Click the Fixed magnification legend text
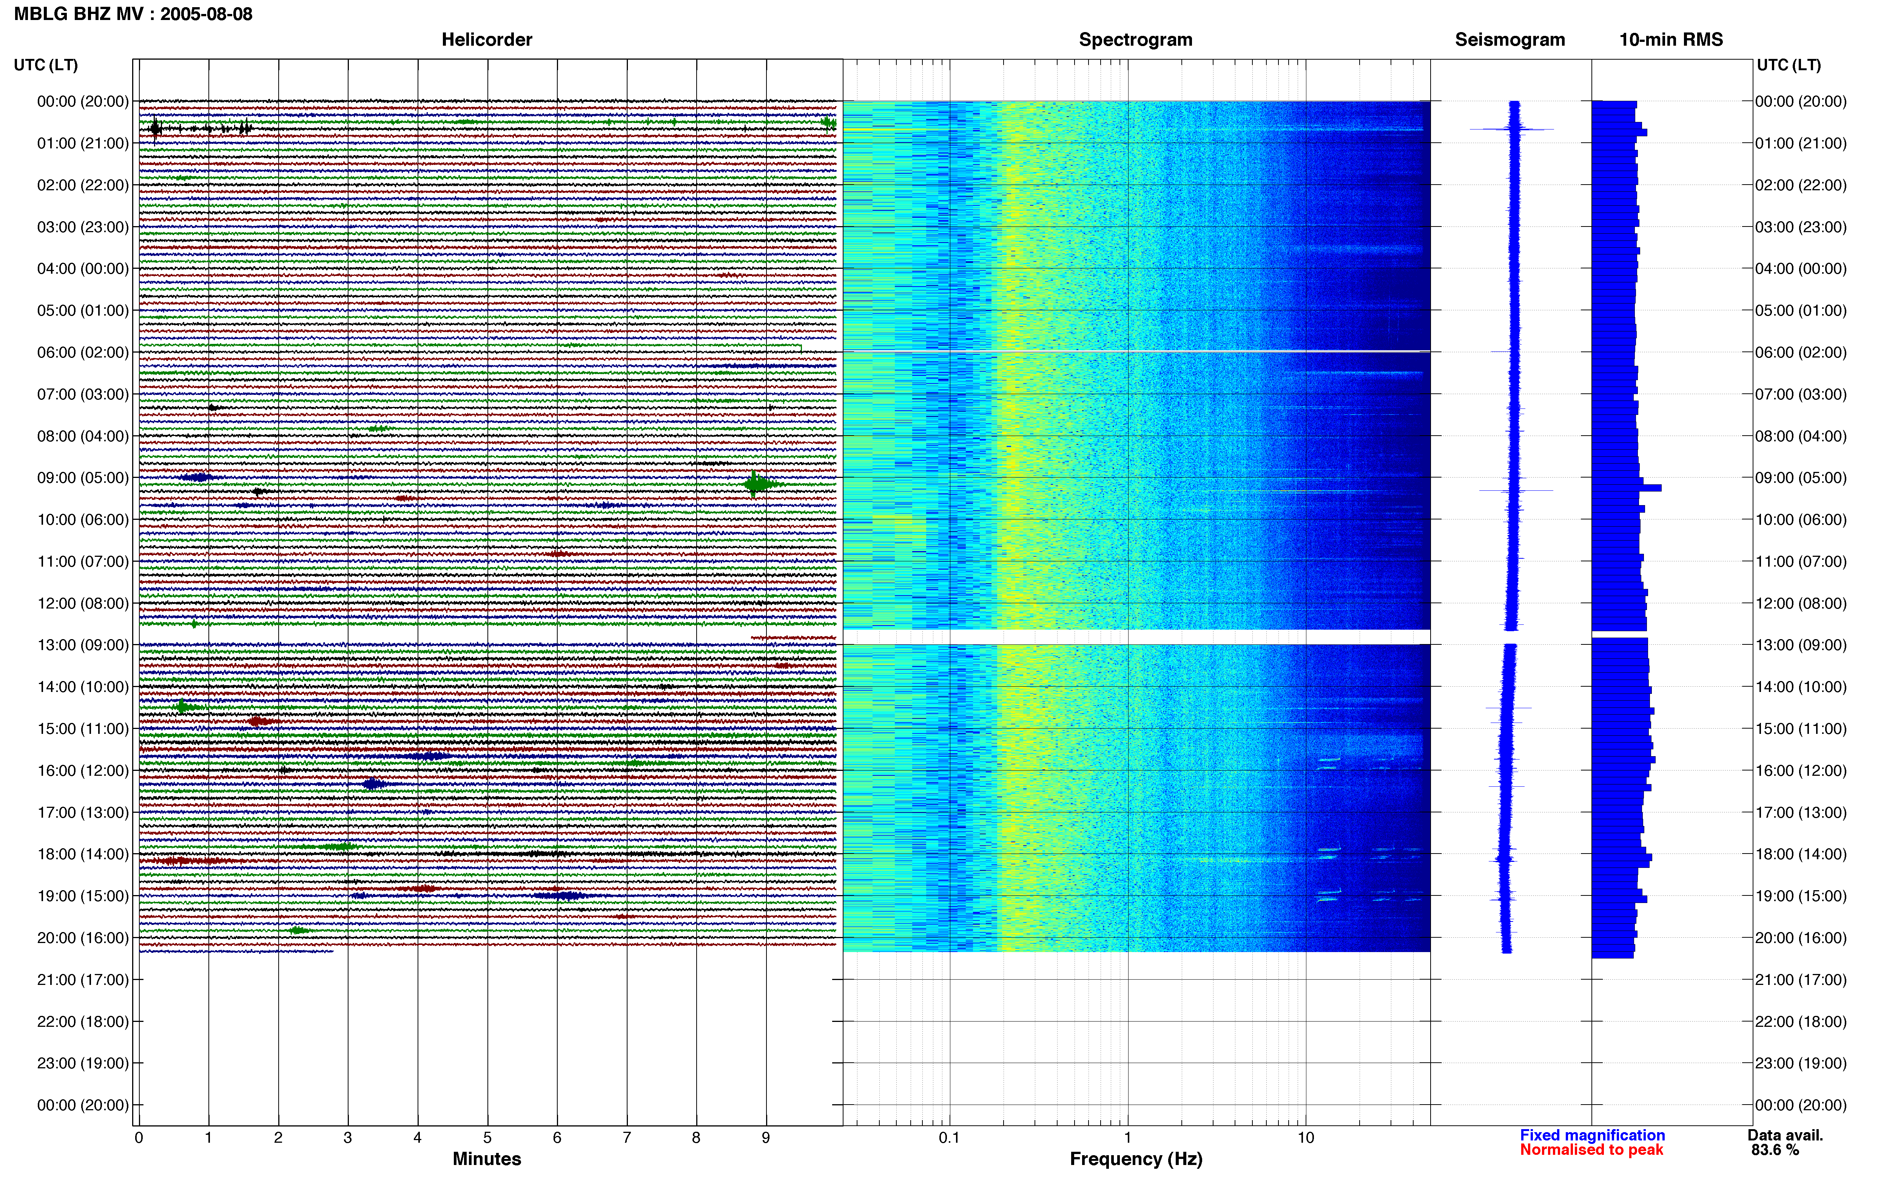 (1592, 1135)
